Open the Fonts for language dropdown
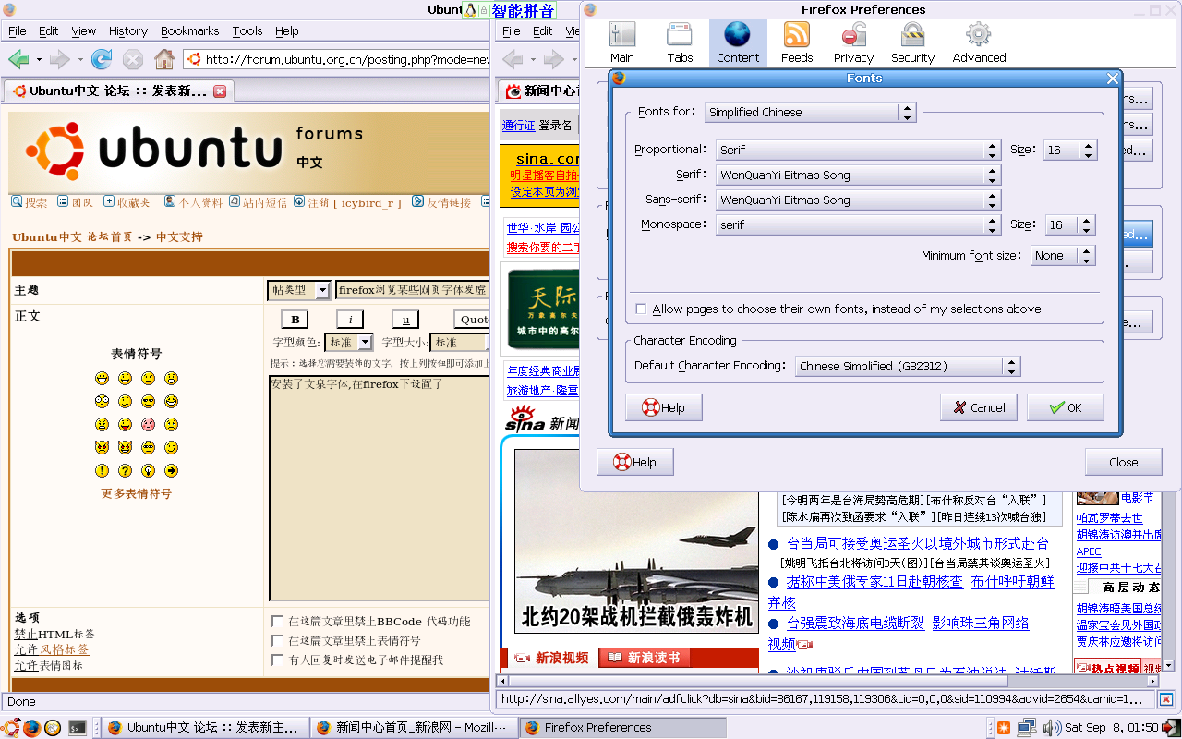1182x739 pixels. tap(810, 113)
